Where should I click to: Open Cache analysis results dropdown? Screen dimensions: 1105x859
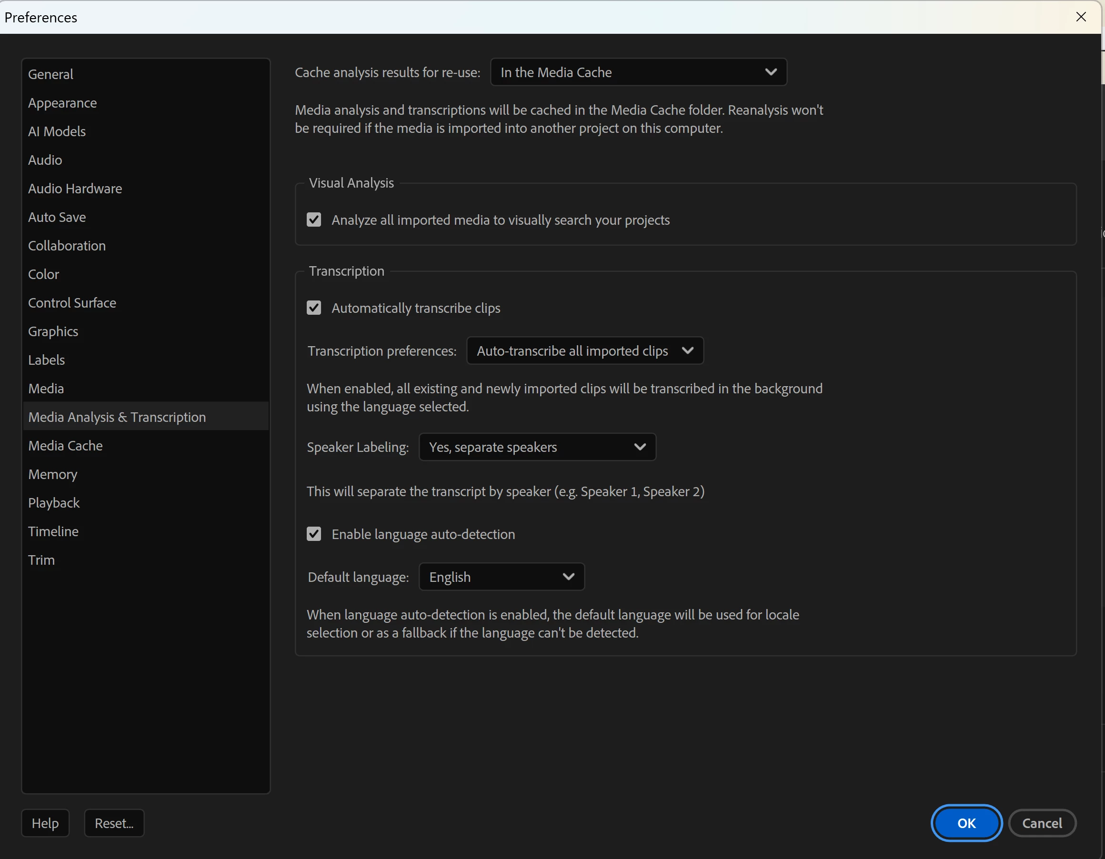point(638,72)
